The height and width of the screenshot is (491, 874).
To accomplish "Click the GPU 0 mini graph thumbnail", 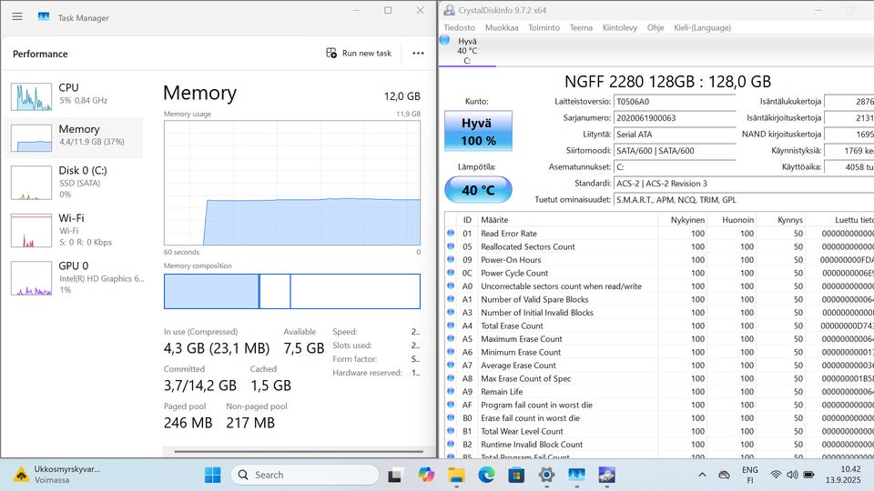I will pos(31,278).
